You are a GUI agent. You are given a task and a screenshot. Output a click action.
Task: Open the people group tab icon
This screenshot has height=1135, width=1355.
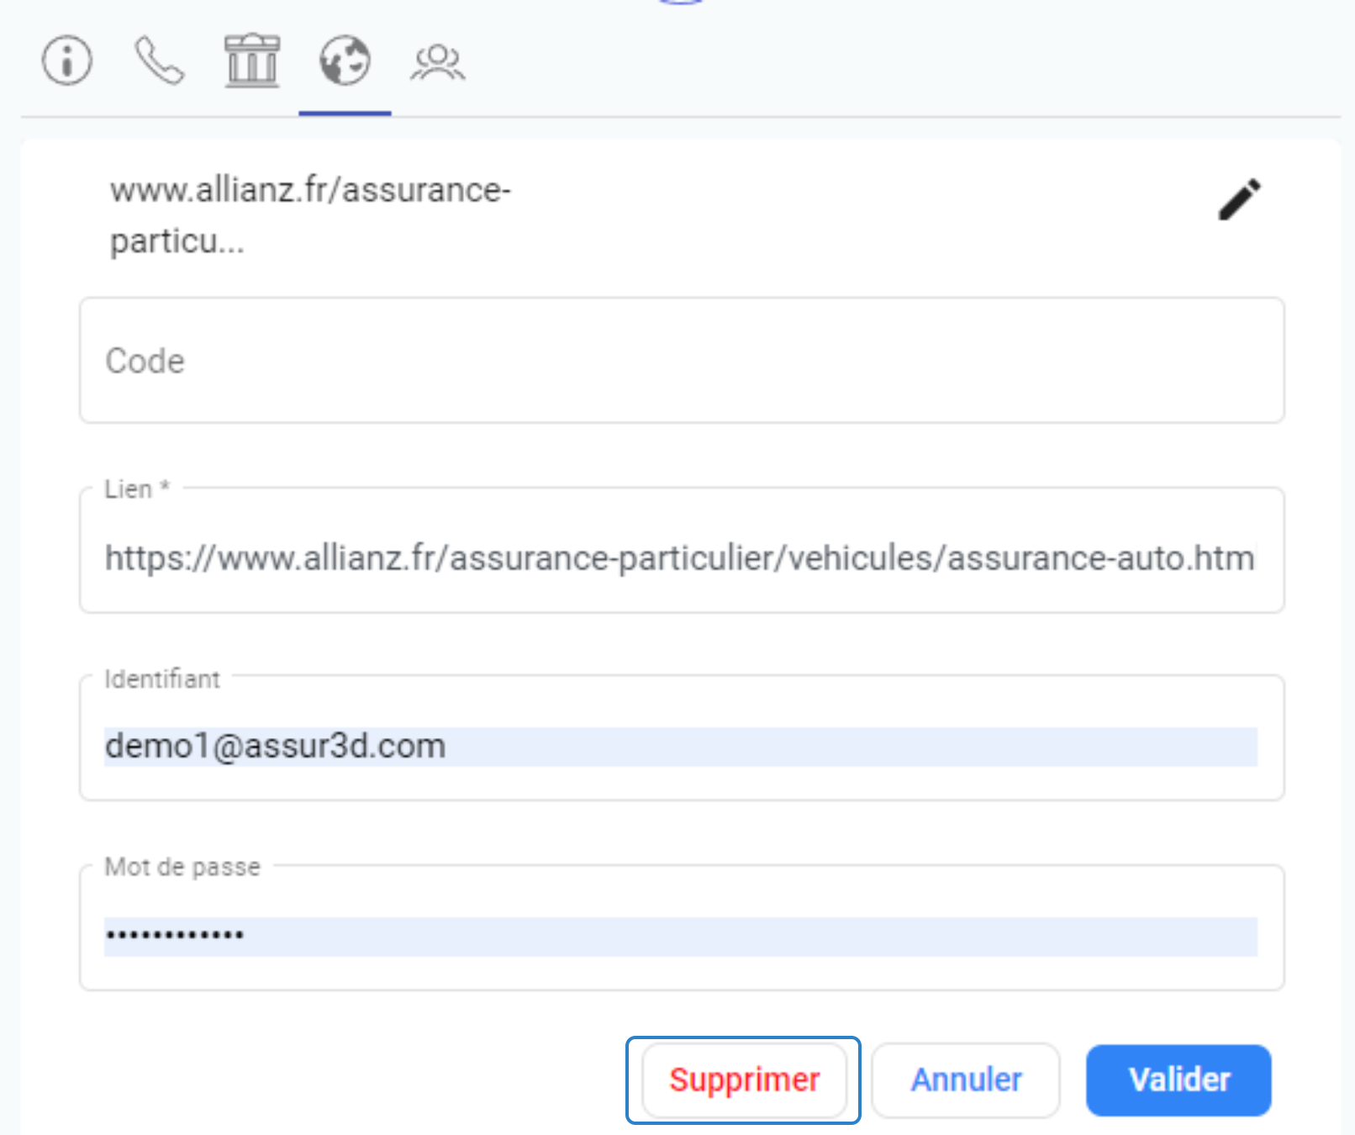pyautogui.click(x=437, y=62)
